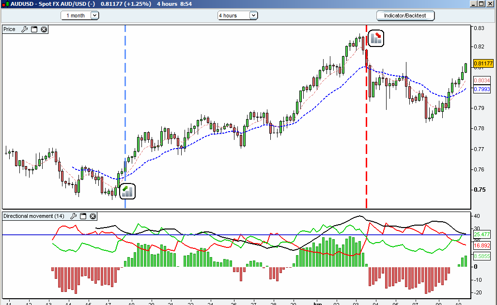
Task: Minimize the AUDUSD chart window
Action: coord(473,4)
